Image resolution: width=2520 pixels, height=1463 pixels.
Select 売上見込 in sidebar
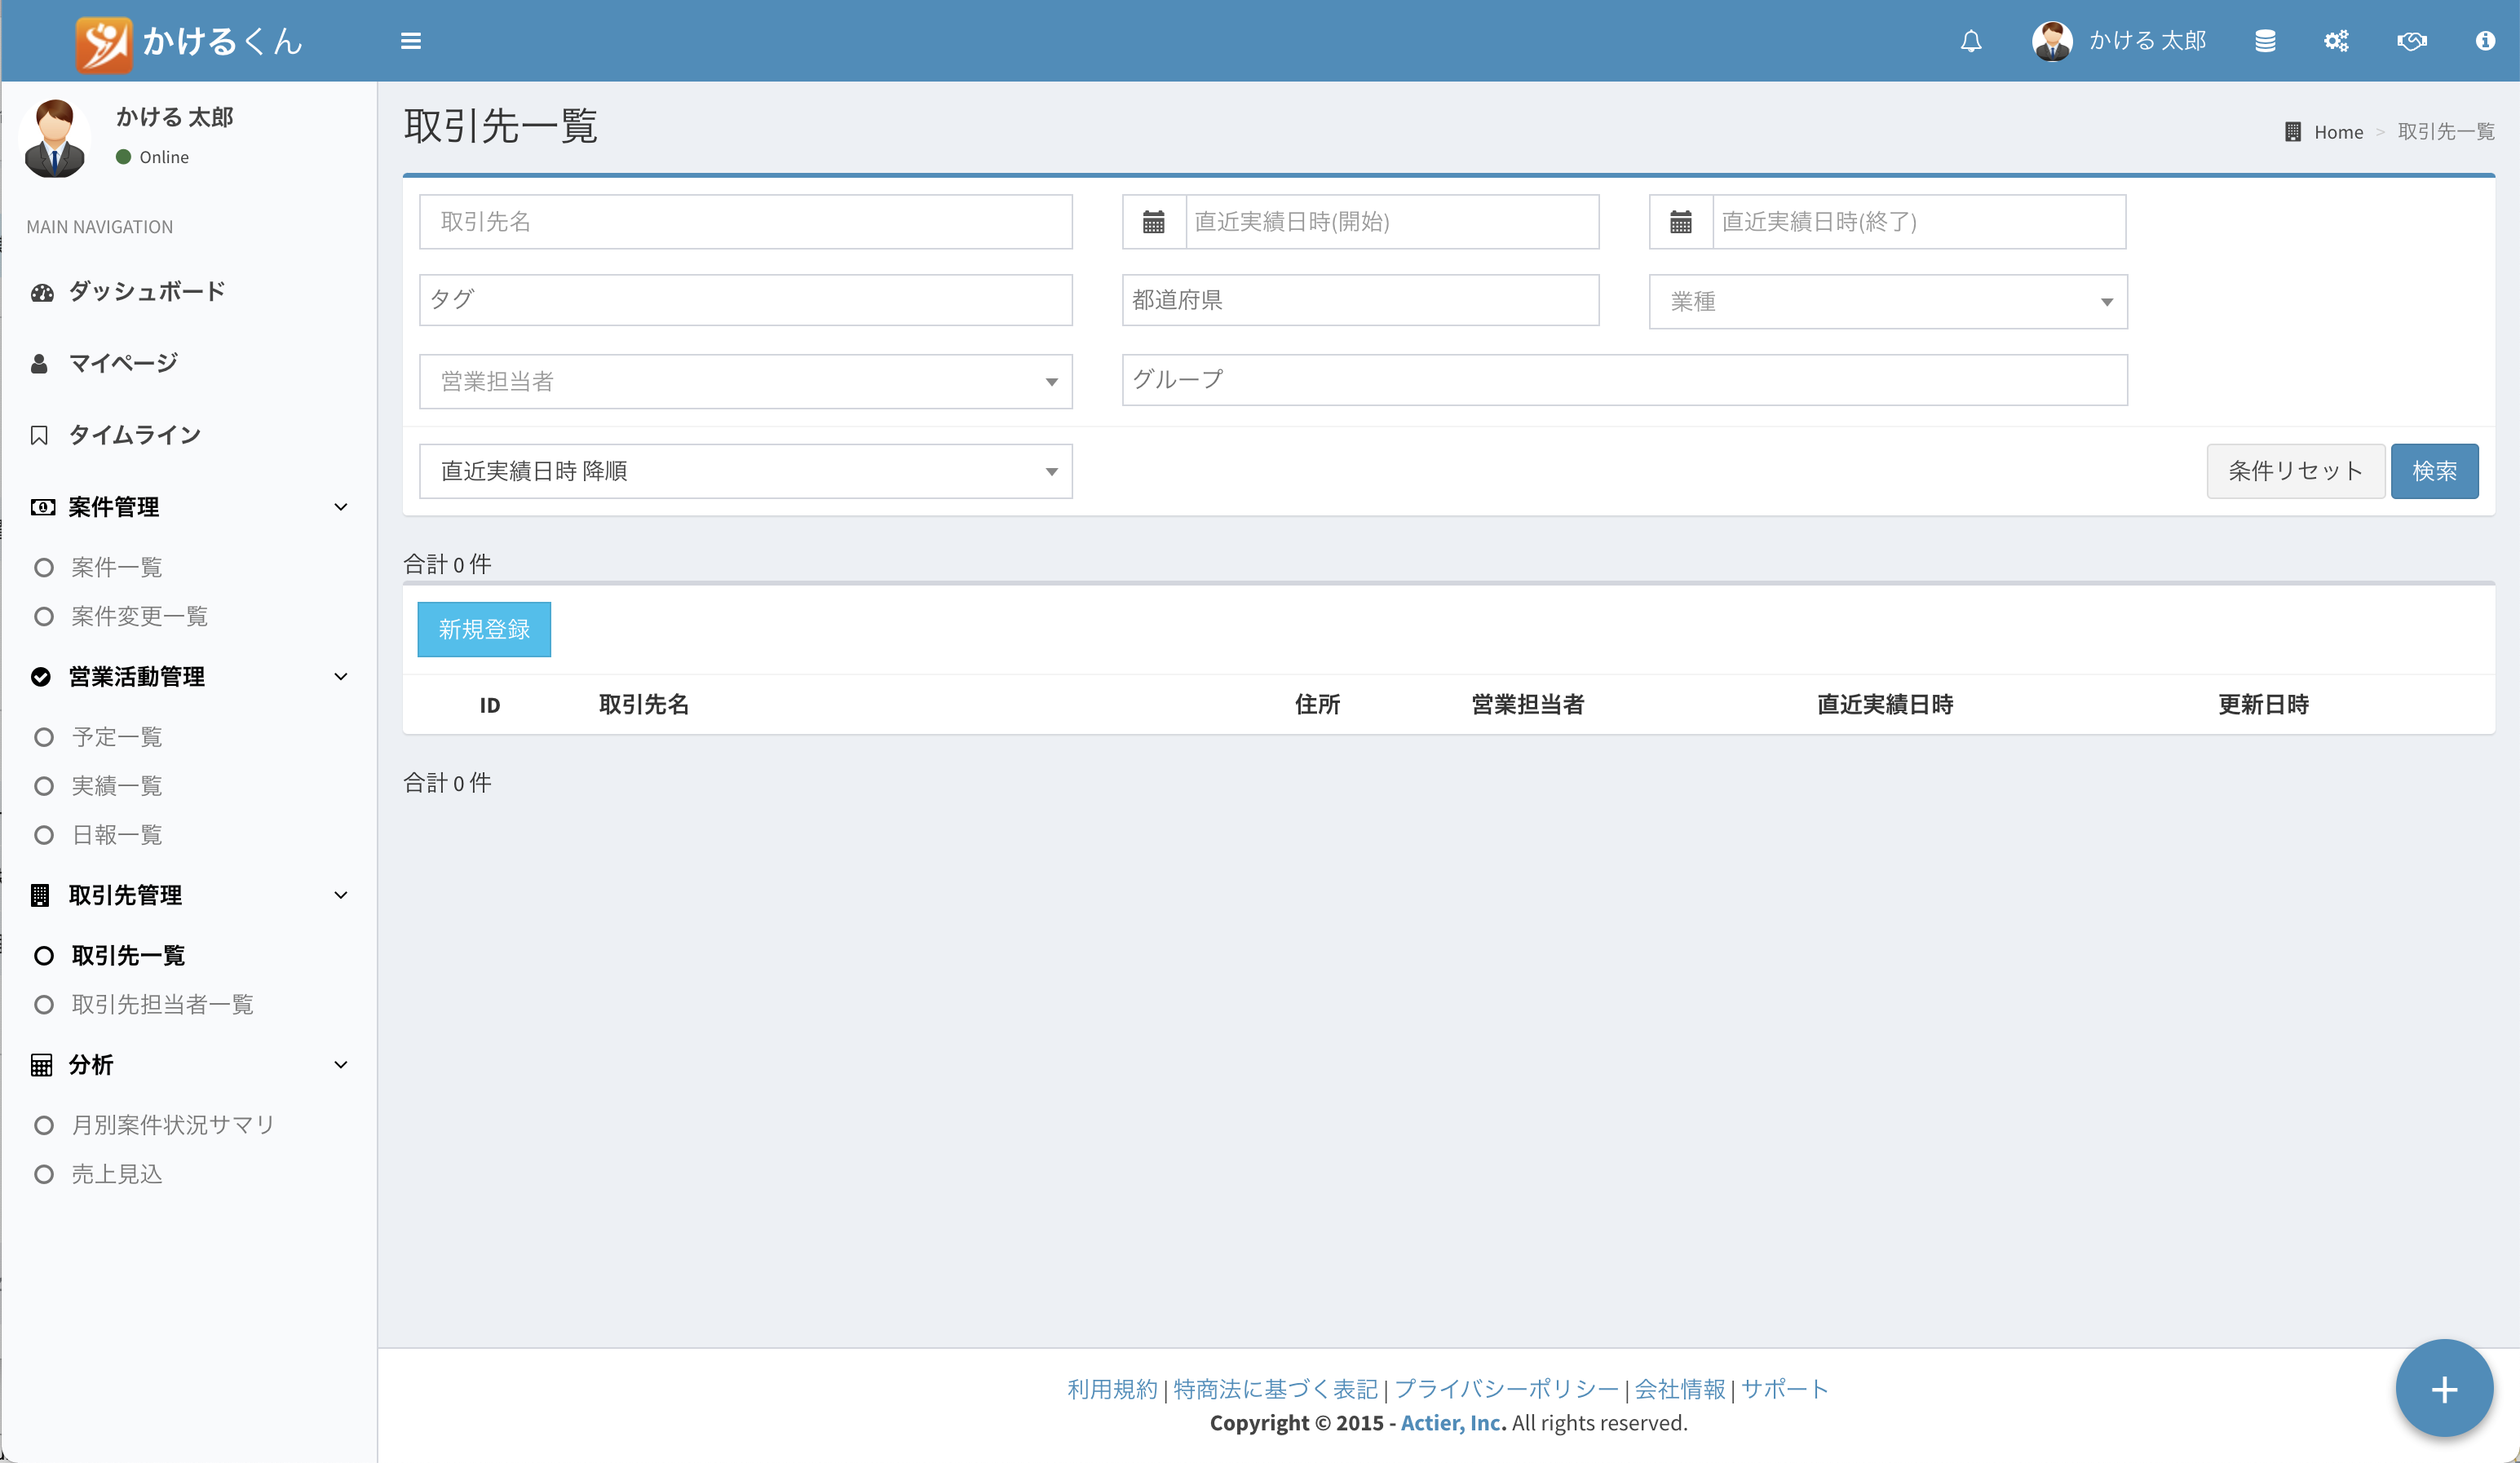pos(117,1175)
